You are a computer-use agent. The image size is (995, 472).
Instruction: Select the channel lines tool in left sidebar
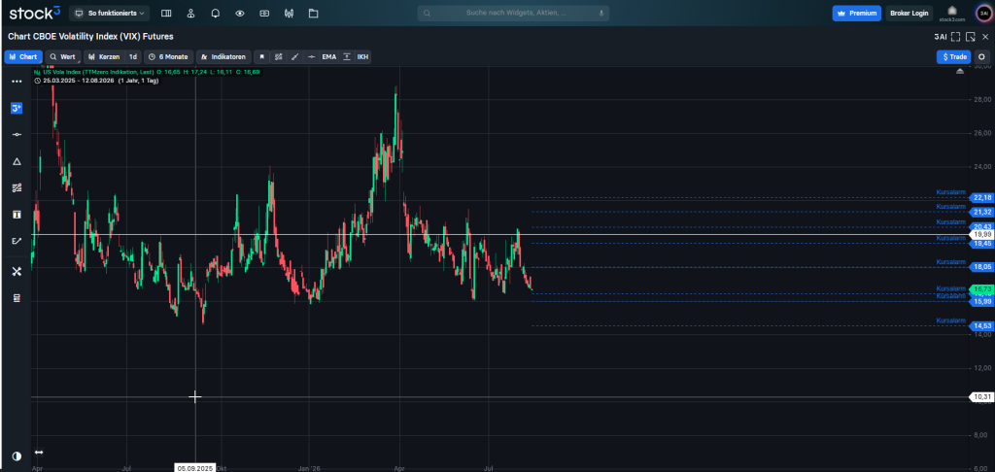click(17, 187)
